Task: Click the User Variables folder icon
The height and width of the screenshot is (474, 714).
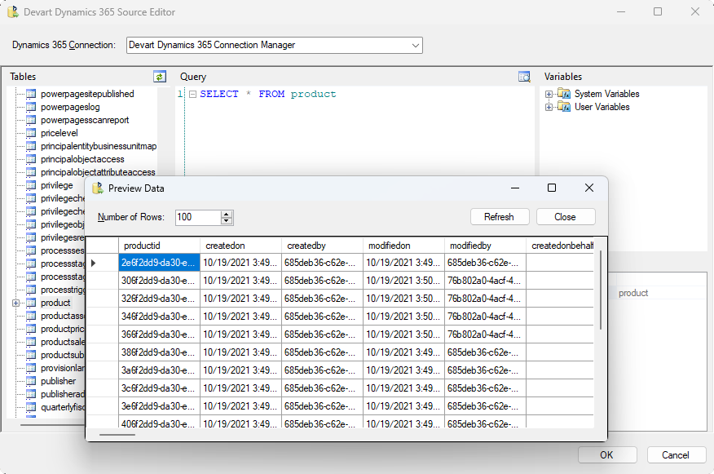Action: [565, 107]
